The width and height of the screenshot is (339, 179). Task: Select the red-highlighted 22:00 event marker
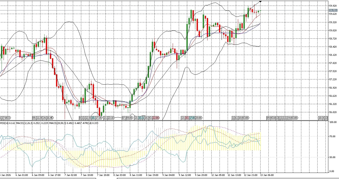(156, 118)
